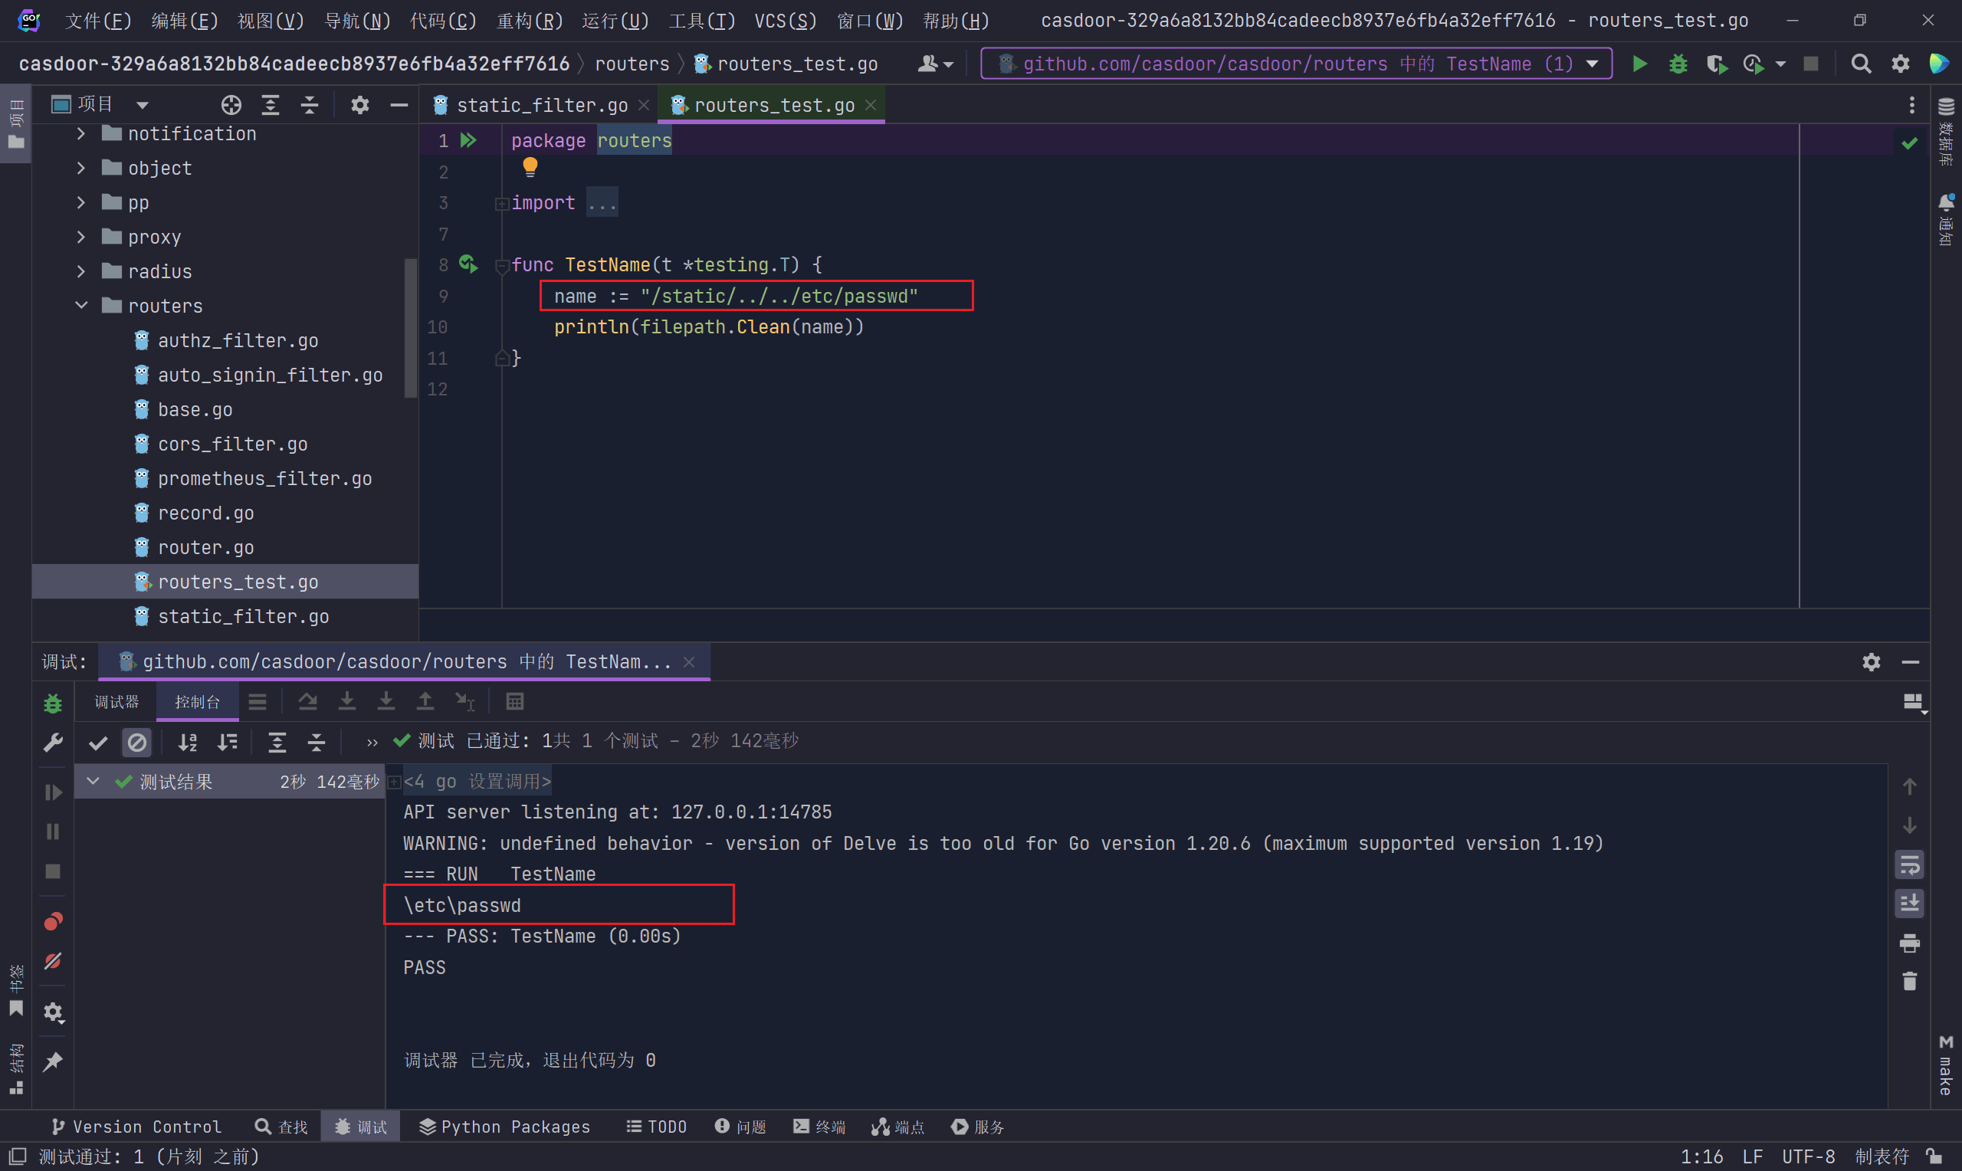Toggle sort tests by duration

tap(227, 743)
